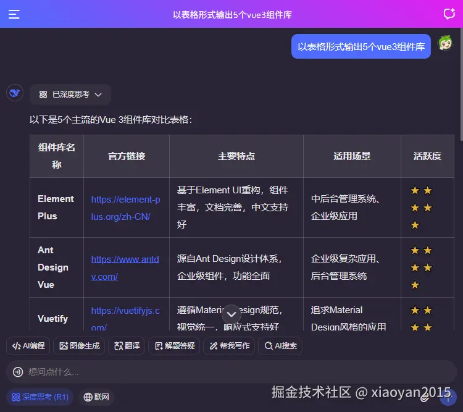The height and width of the screenshot is (412, 463).
Task: Toggle 联网 web search mode
Action: [96, 397]
